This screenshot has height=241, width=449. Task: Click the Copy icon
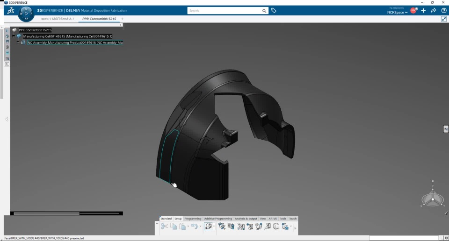point(174,227)
